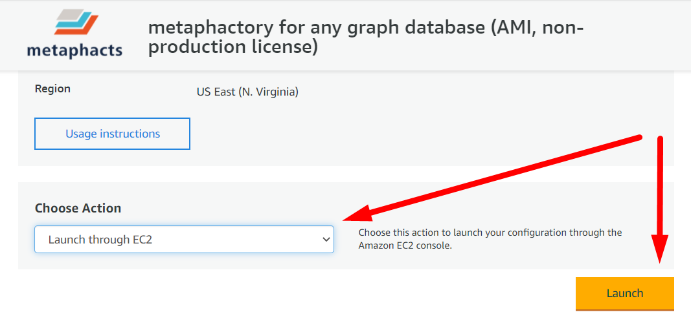Click the metaphacts wordmark text
Image resolution: width=691 pixels, height=321 pixels.
pyautogui.click(x=74, y=50)
